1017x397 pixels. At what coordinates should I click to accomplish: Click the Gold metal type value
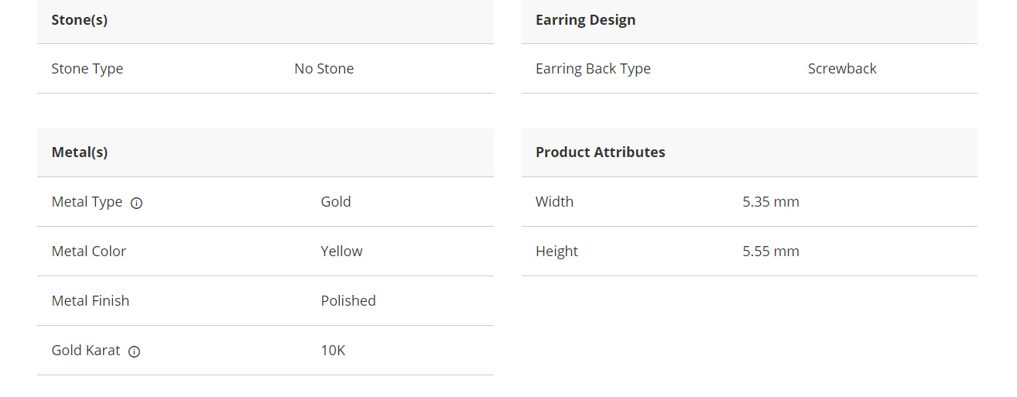click(336, 202)
